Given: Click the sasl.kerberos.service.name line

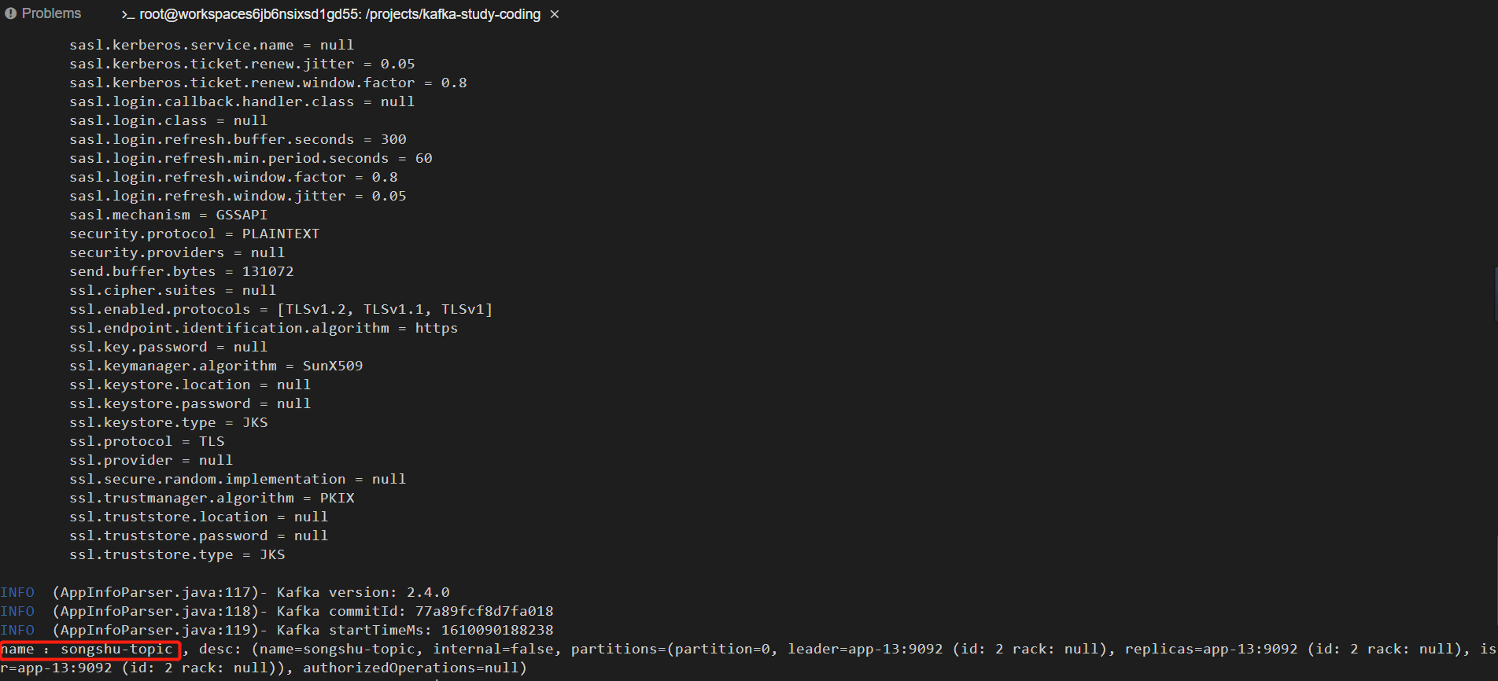Looking at the screenshot, I should pyautogui.click(x=212, y=45).
